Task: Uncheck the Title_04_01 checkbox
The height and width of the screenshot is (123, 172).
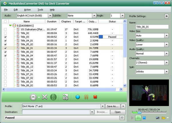Action: click(5, 41)
